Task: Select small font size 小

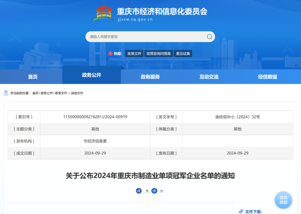Action: 162,191
